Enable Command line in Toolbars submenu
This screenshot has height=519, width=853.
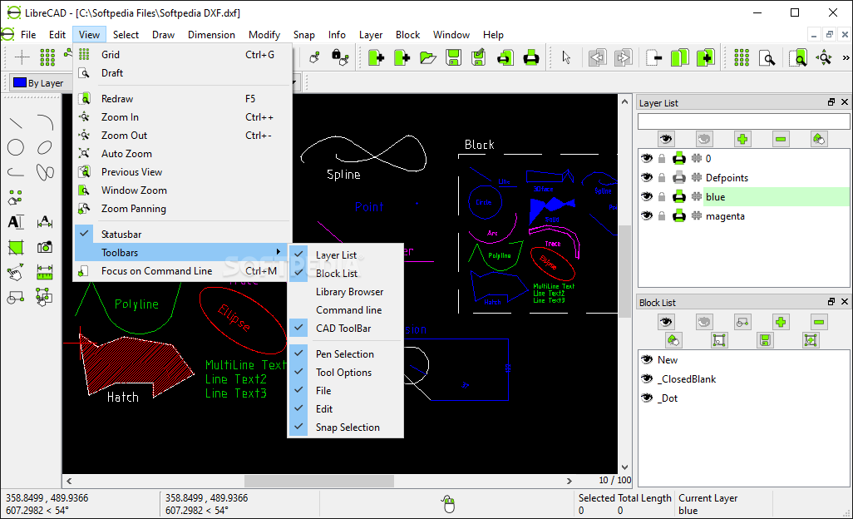click(x=346, y=310)
